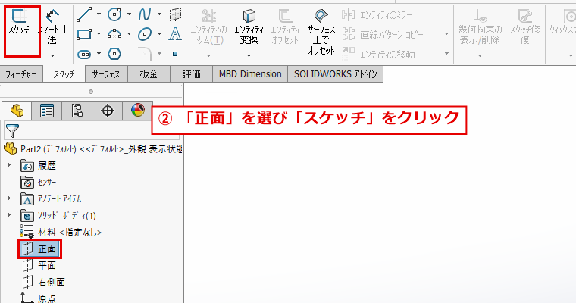
Task: Select 原点 (Origin) in the tree
Action: (x=38, y=298)
